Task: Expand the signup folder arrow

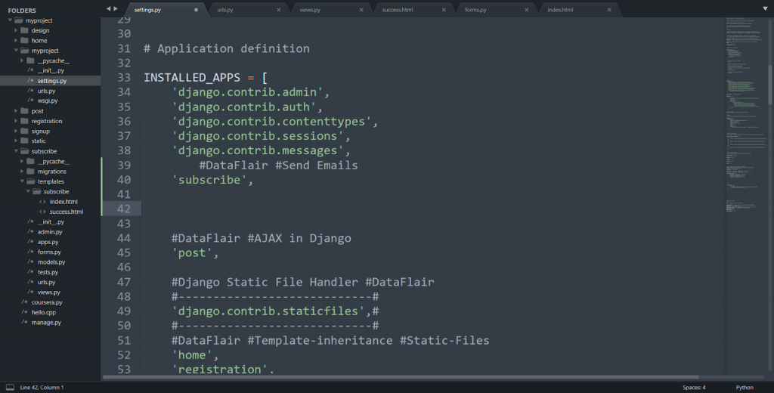Action: (17, 132)
